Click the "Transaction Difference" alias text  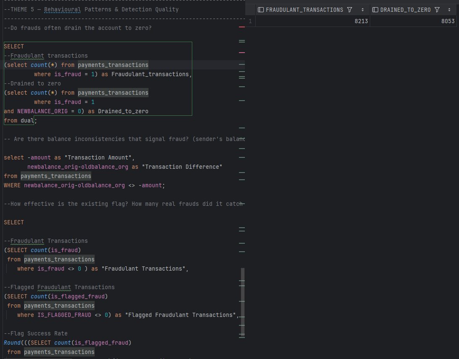(x=182, y=167)
